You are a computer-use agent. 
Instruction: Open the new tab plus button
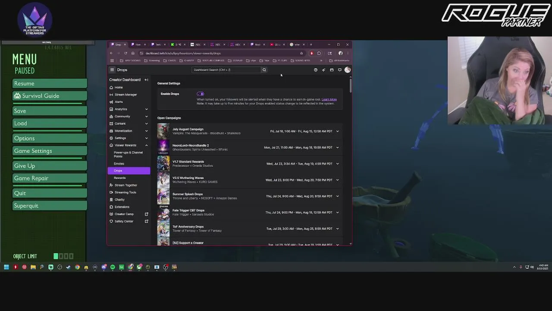[x=311, y=44]
